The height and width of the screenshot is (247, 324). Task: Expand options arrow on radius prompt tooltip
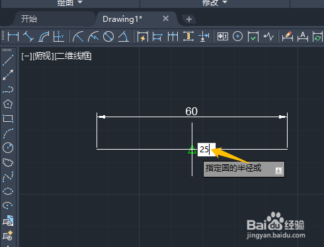coord(278,170)
